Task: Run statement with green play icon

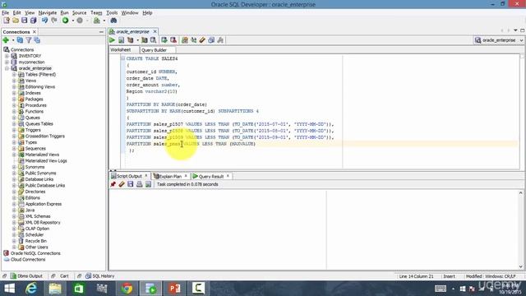Action: tap(112, 40)
